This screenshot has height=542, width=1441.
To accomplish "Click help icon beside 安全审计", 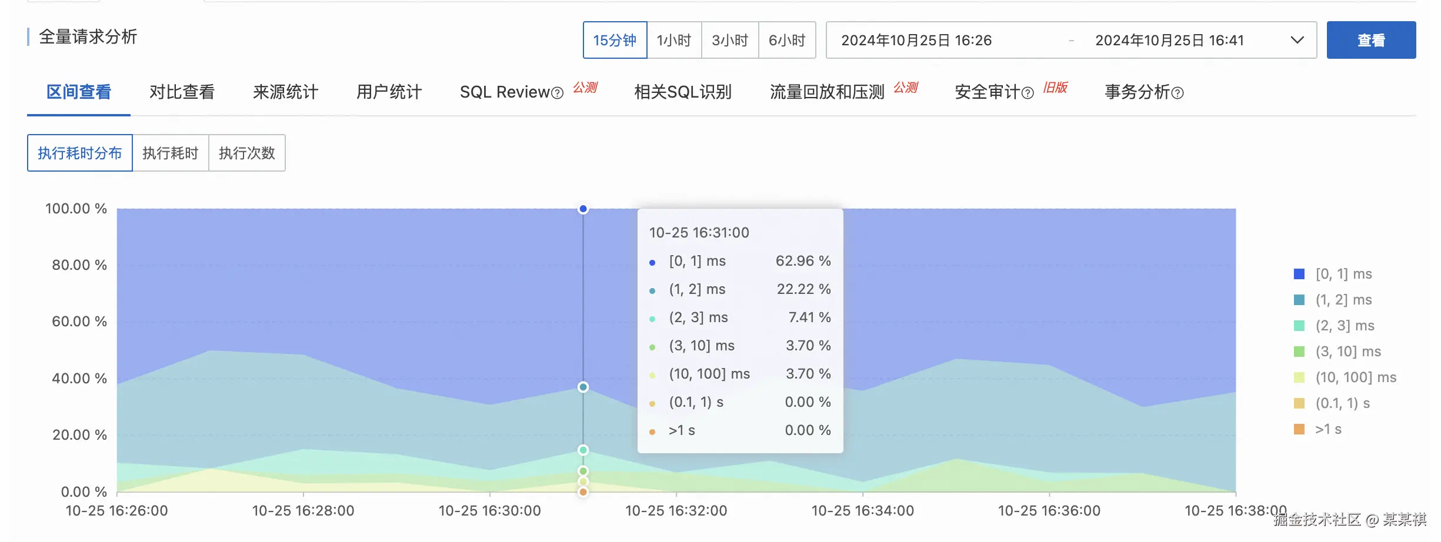I will pyautogui.click(x=1028, y=93).
